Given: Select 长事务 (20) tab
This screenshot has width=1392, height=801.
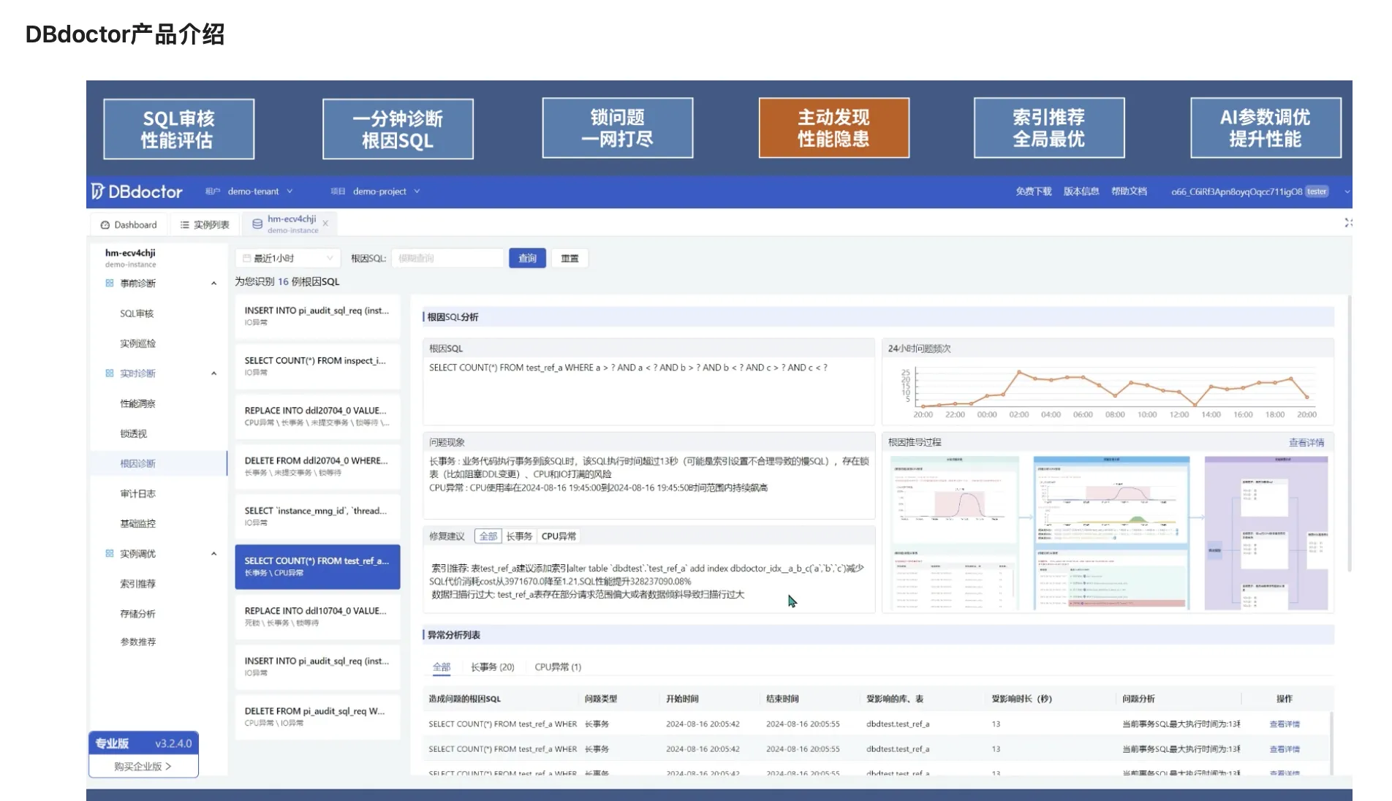Looking at the screenshot, I should (x=493, y=667).
